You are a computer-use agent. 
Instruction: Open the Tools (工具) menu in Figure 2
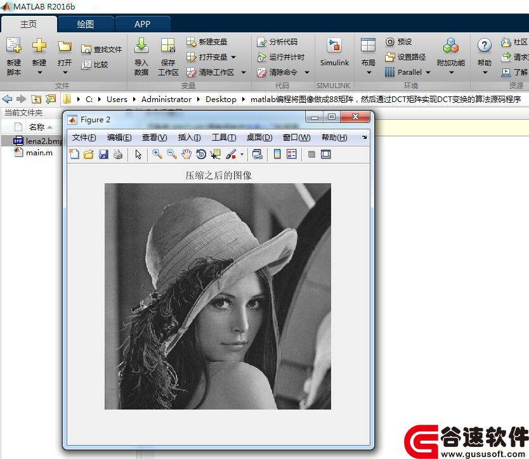click(224, 138)
